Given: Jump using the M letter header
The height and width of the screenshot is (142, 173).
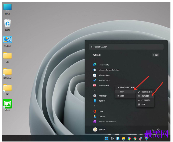Looking at the screenshot, I should (94, 60).
